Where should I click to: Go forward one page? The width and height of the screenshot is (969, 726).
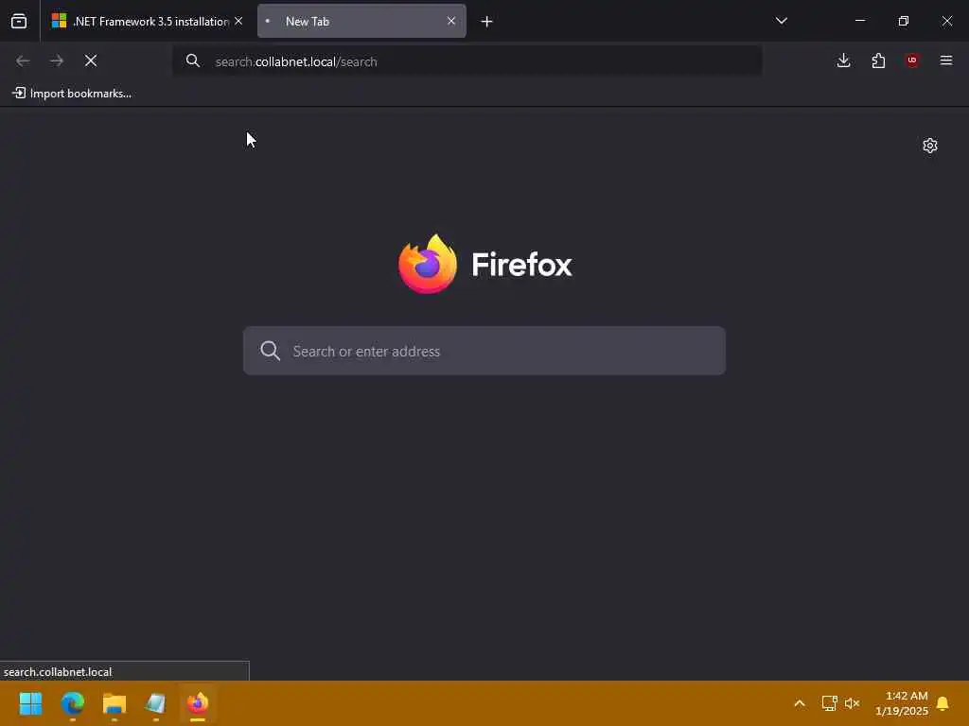57,60
